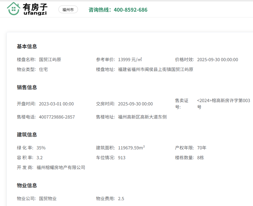Click the 售楼地址 value 福州高新区高新大道东侧

(142, 117)
